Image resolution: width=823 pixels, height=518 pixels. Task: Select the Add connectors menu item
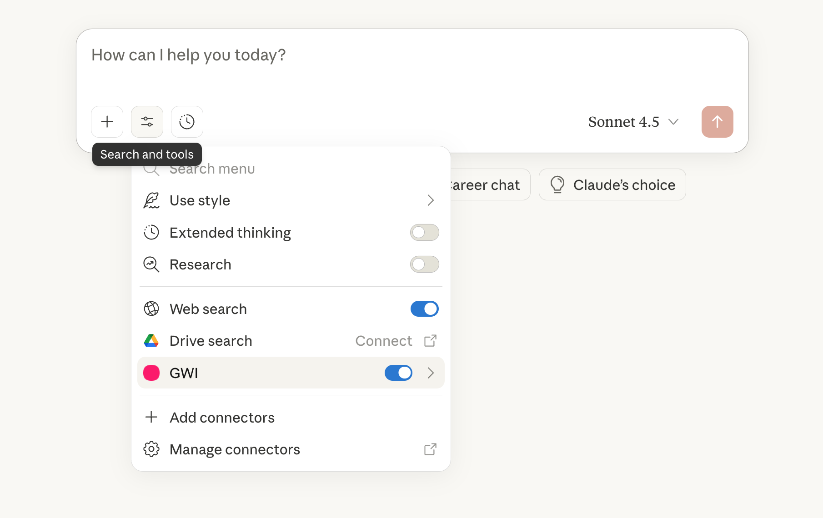click(222, 418)
